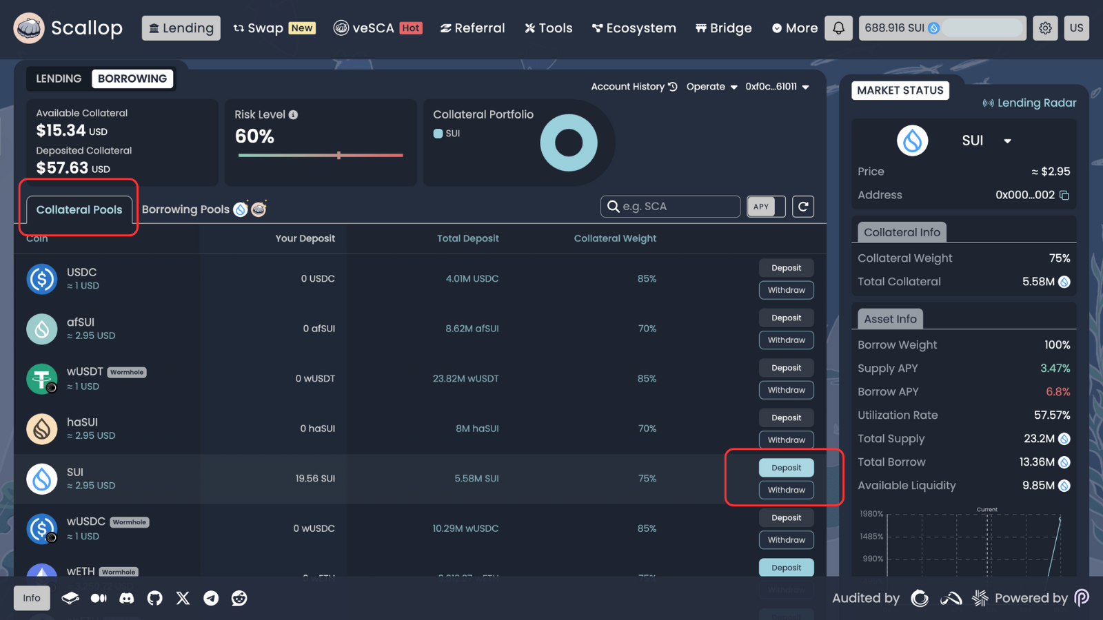Screen dimensions: 1103x620
Task: Deposit wUSDT collateral
Action: pos(787,368)
